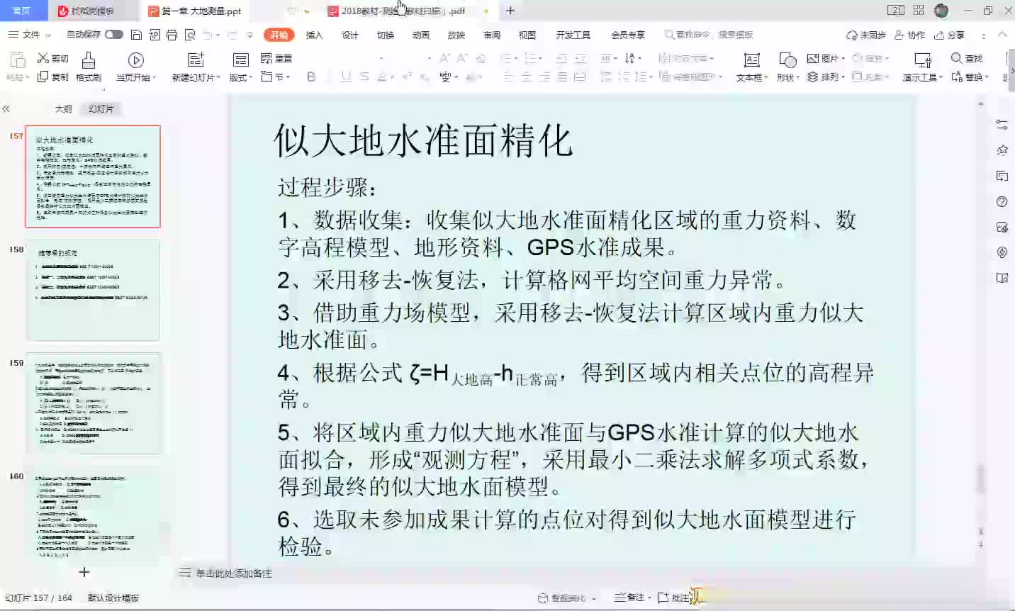Click the Text Box (文本框) icon
This screenshot has width=1015, height=611.
(x=751, y=60)
